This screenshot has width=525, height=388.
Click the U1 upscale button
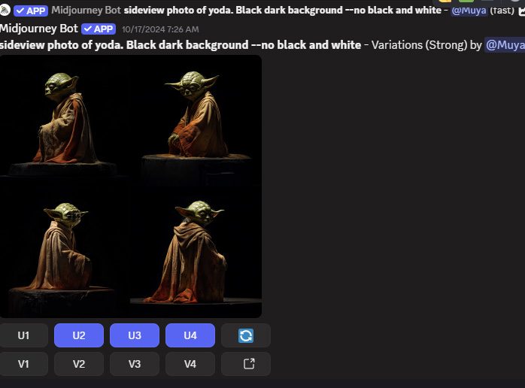pyautogui.click(x=23, y=335)
